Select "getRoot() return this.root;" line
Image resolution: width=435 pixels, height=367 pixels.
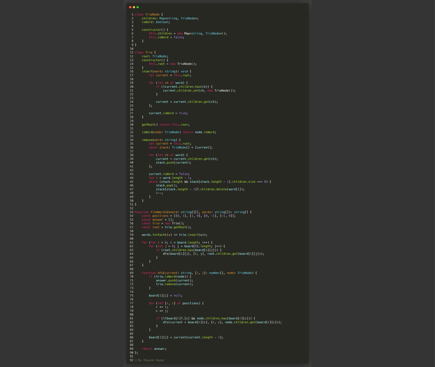[166, 125]
